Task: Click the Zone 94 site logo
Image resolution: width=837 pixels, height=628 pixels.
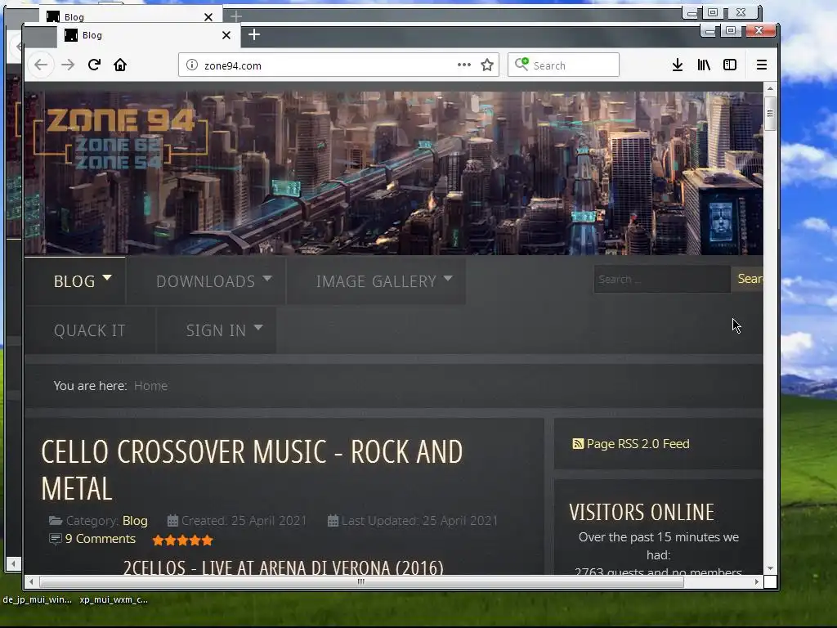Action: coord(121,139)
